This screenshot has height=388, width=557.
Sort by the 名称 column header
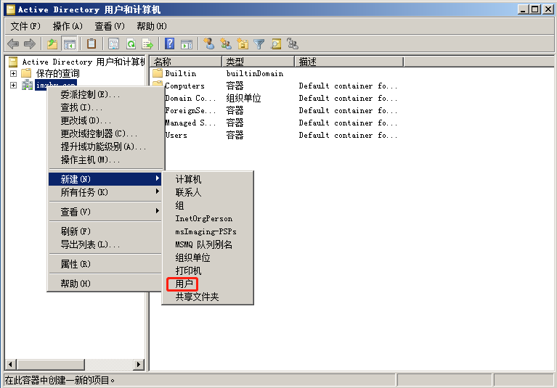pyautogui.click(x=186, y=62)
